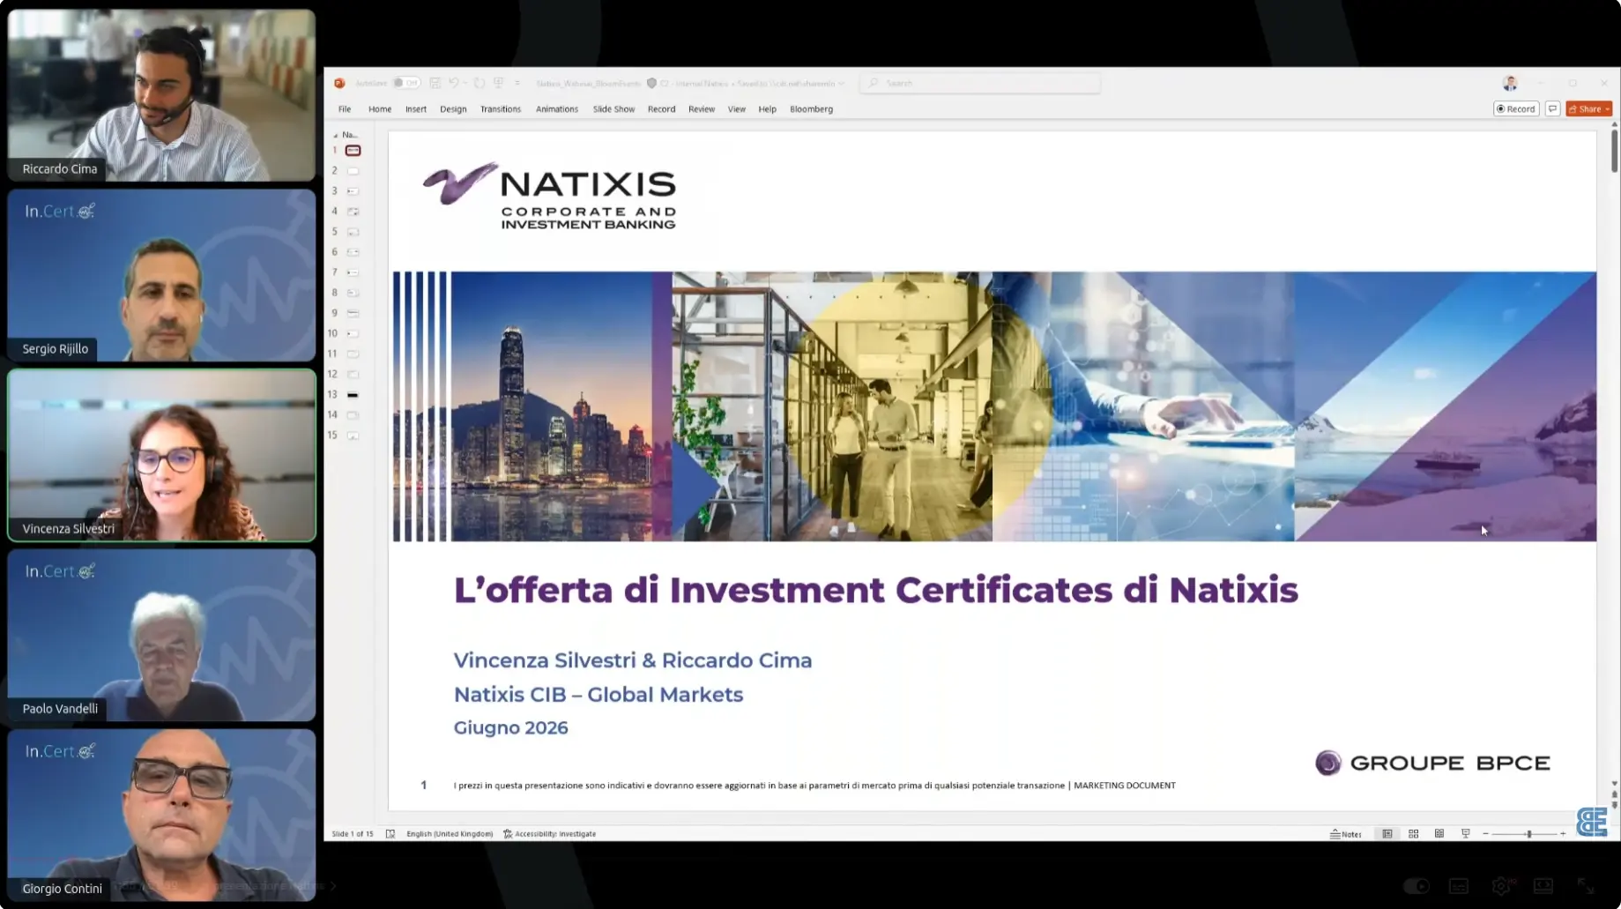The image size is (1621, 909).
Task: Open the file name save-location dropdown
Action: click(x=842, y=83)
